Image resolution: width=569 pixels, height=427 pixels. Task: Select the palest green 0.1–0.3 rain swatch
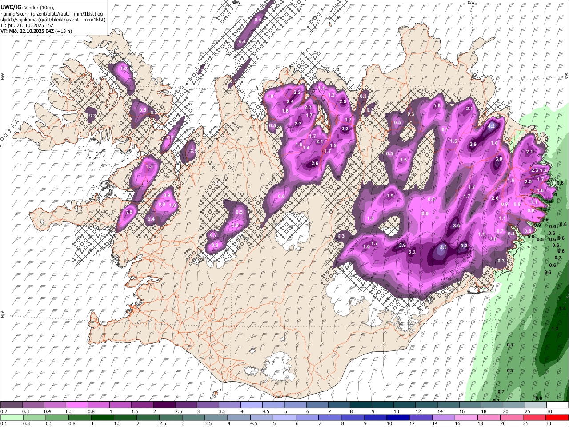(x=12, y=418)
